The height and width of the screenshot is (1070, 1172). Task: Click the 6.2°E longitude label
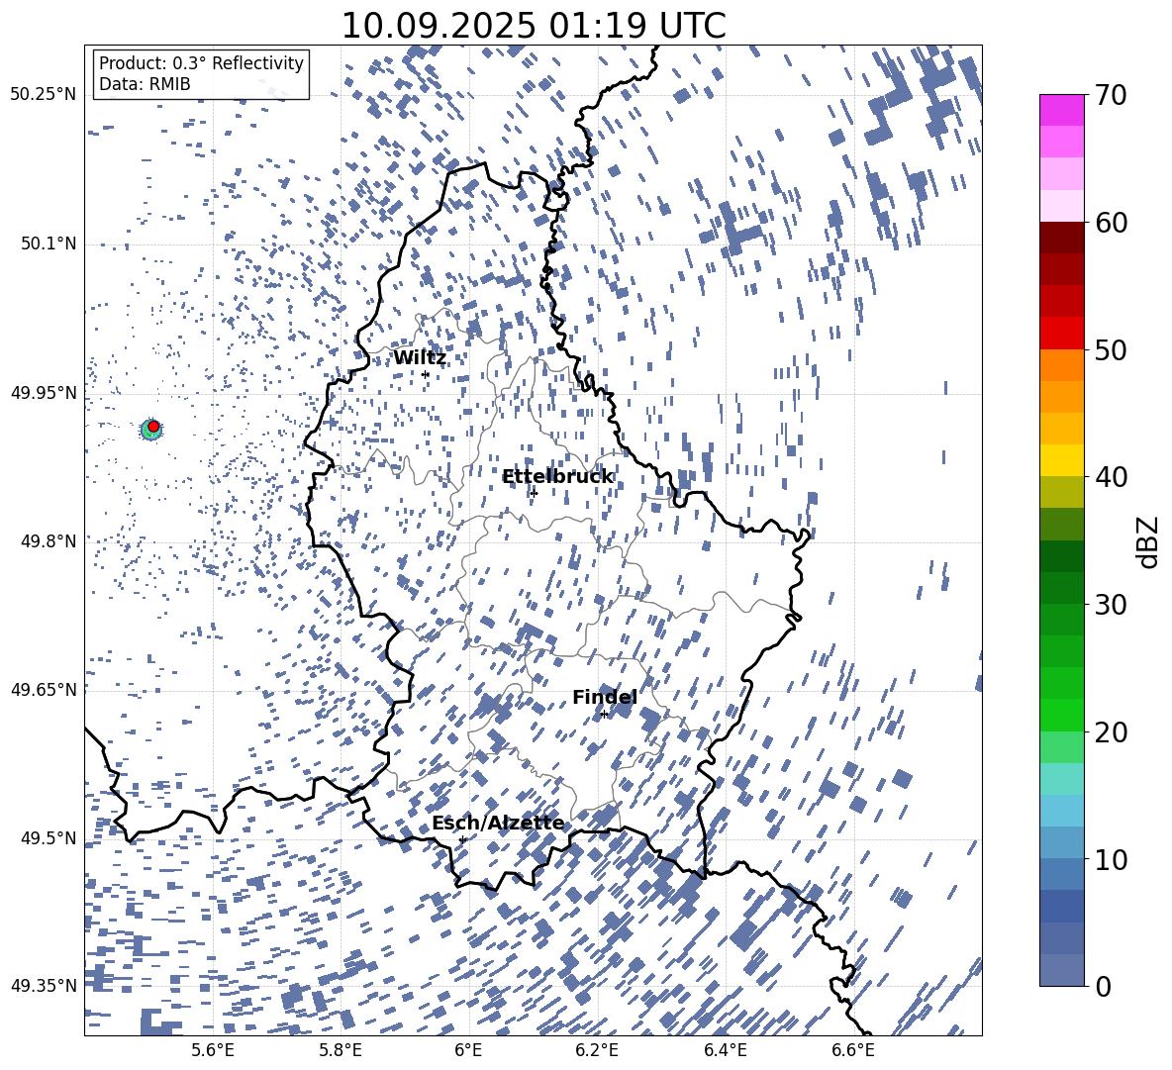coord(597,1050)
